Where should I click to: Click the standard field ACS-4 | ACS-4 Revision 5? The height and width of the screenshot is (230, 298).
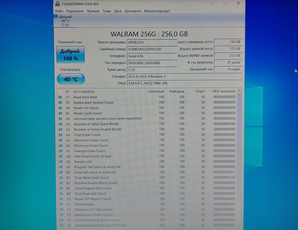(x=184, y=77)
